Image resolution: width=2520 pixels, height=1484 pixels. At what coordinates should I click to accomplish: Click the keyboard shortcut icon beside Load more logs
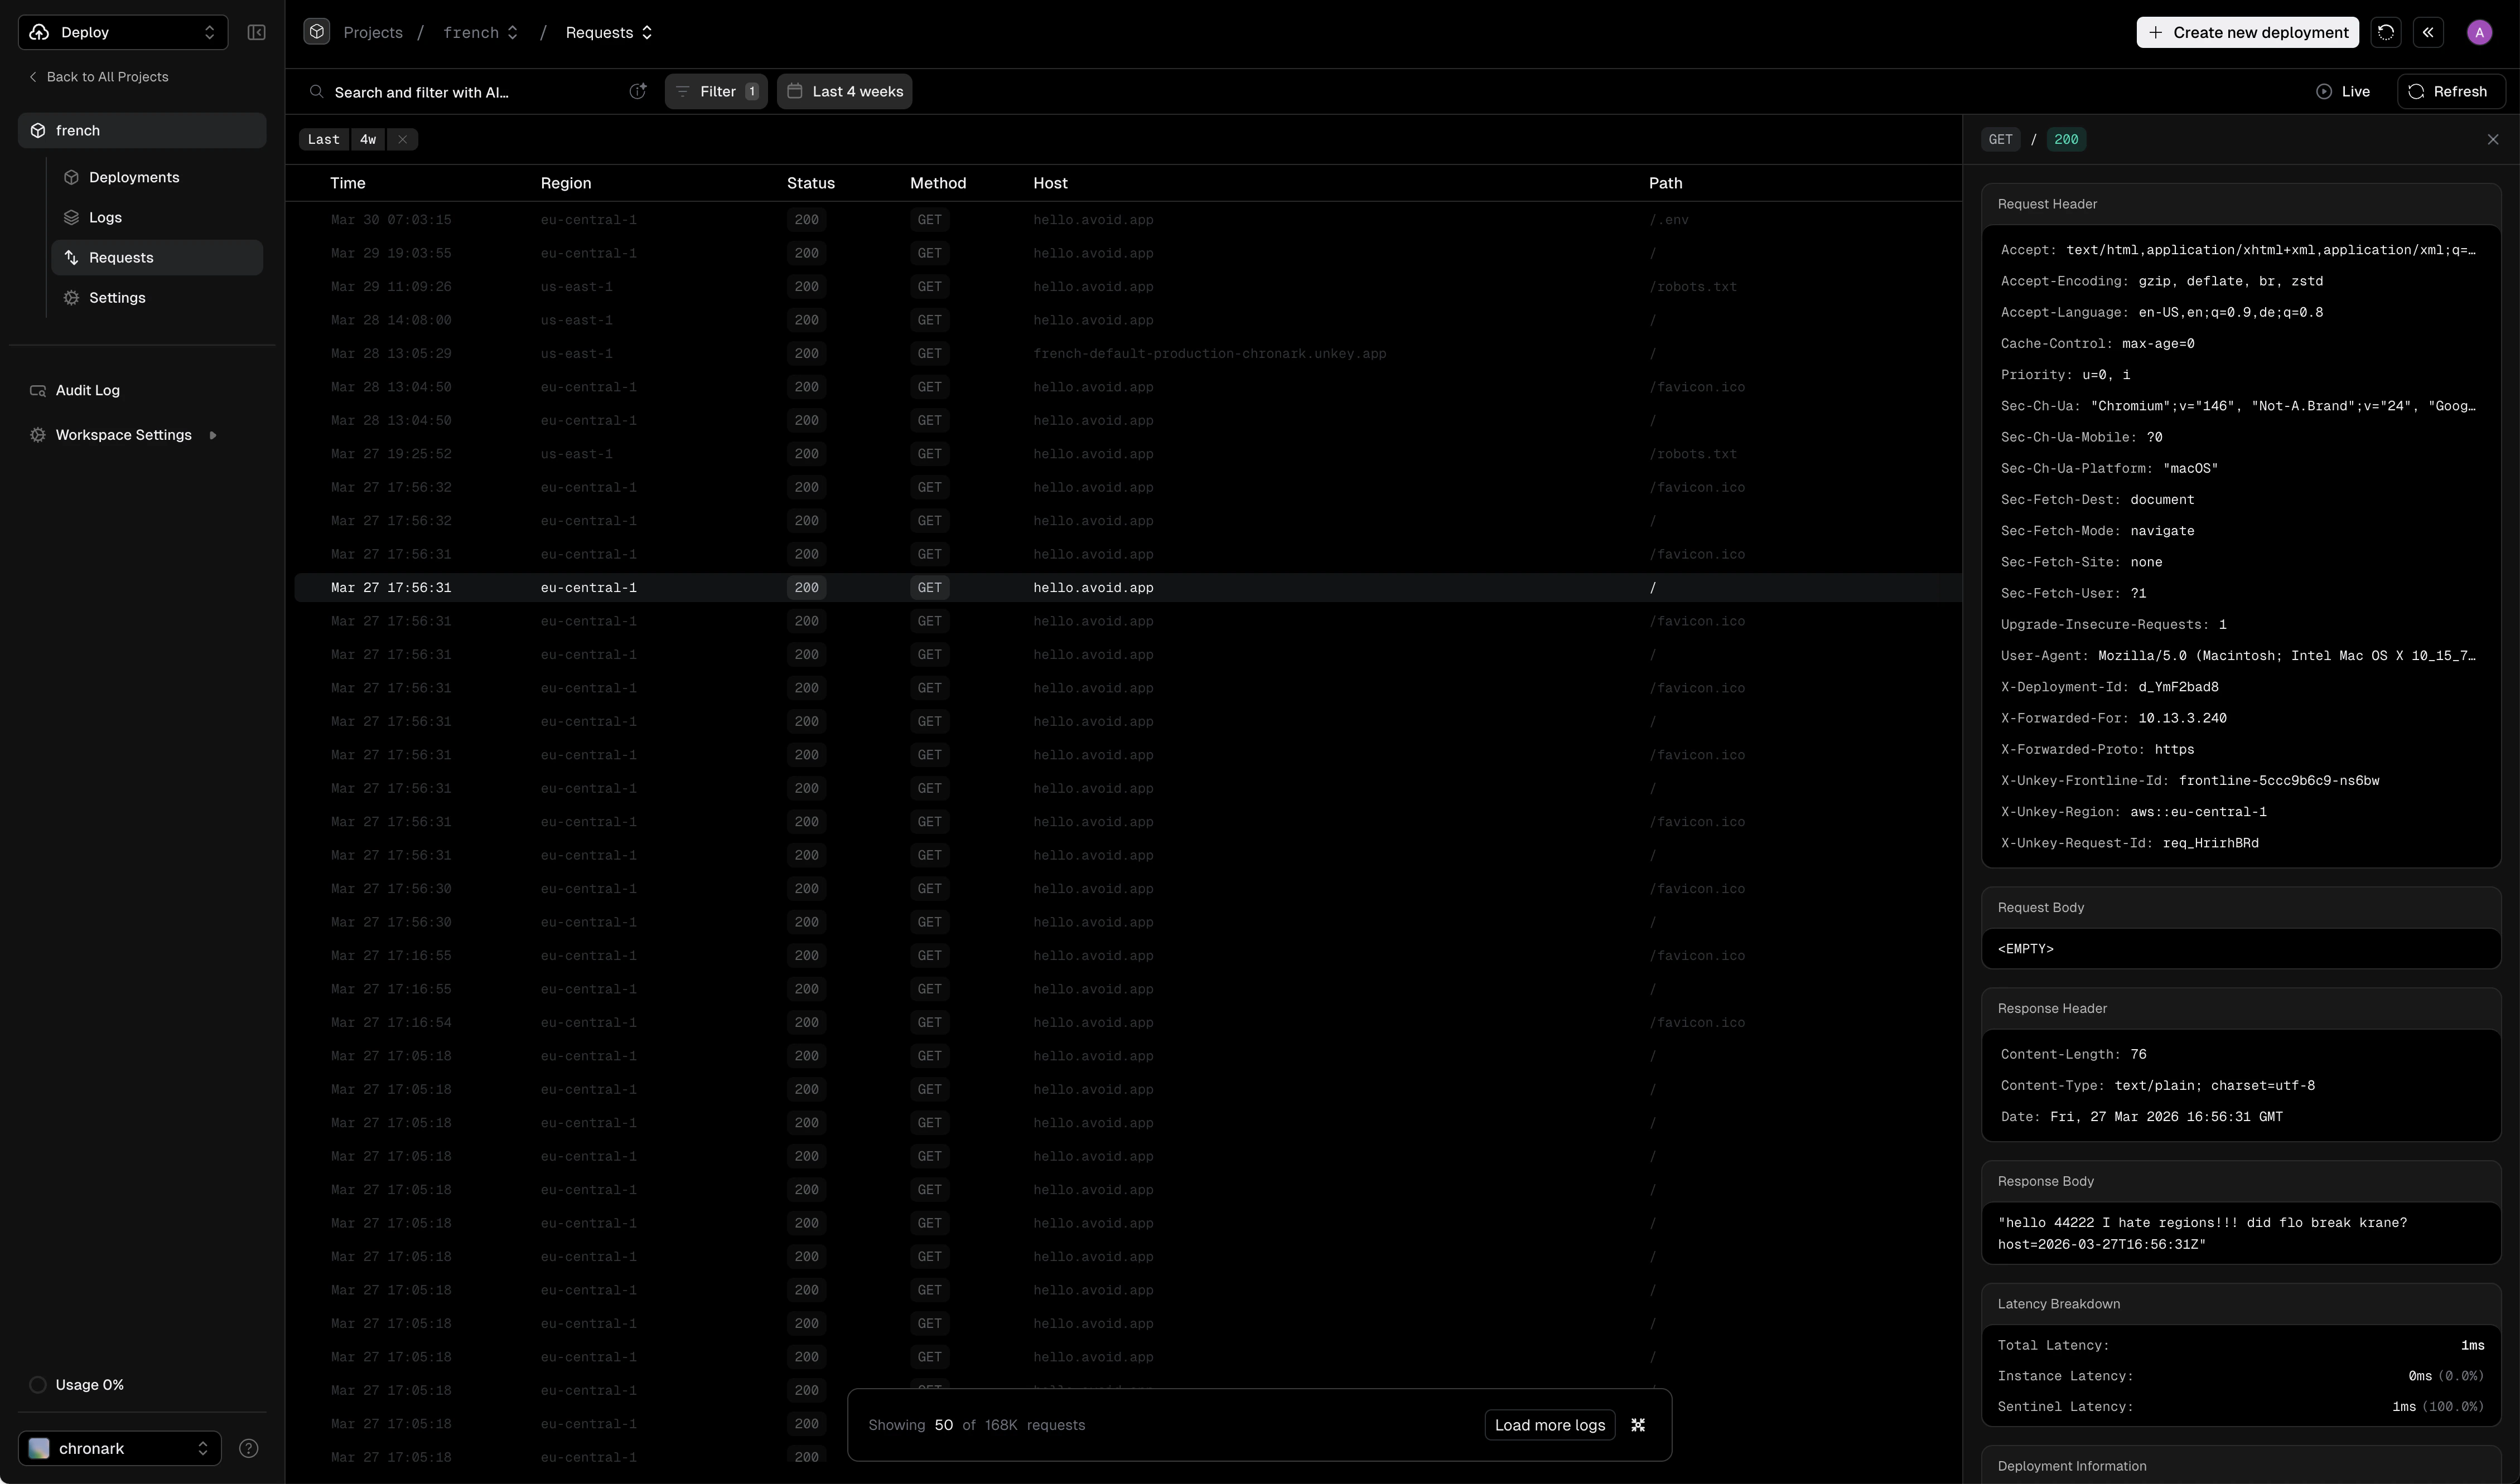click(x=1638, y=1424)
